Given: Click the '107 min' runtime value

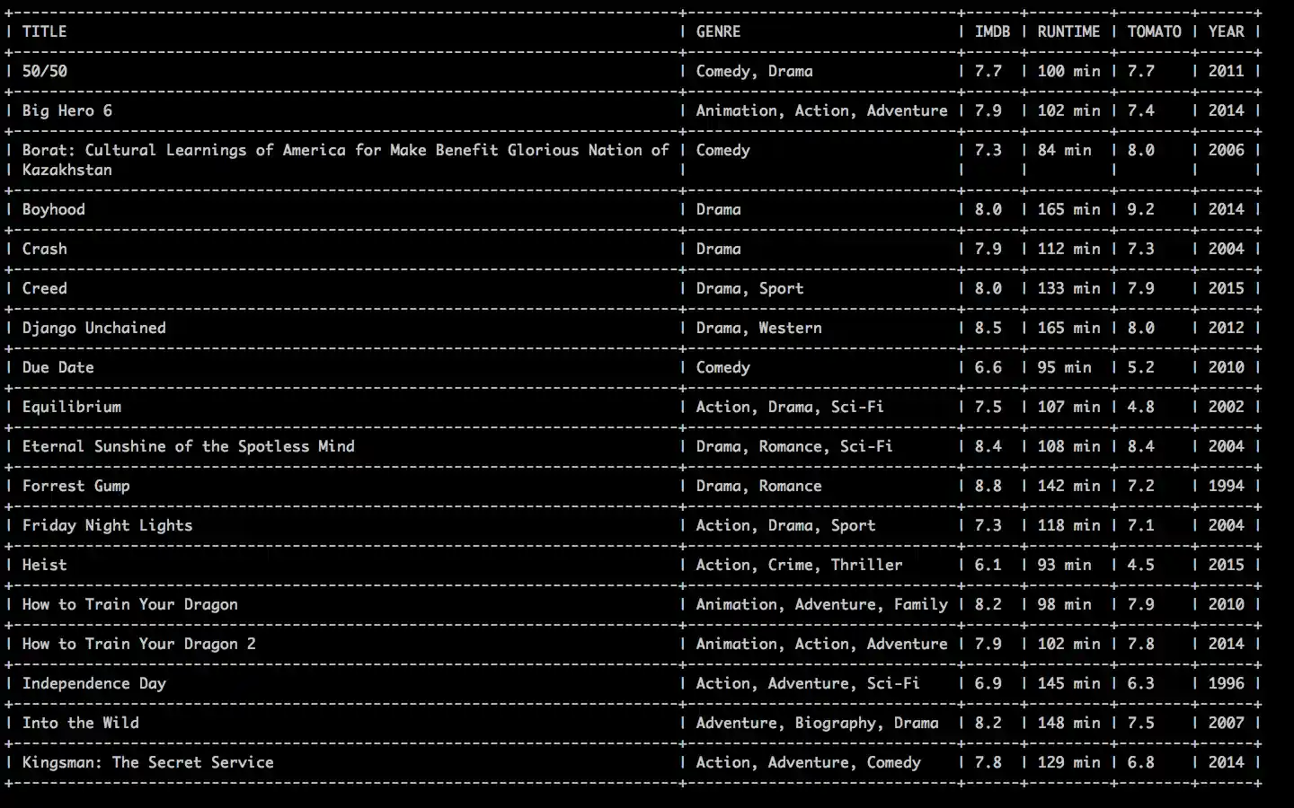Looking at the screenshot, I should (x=1068, y=407).
